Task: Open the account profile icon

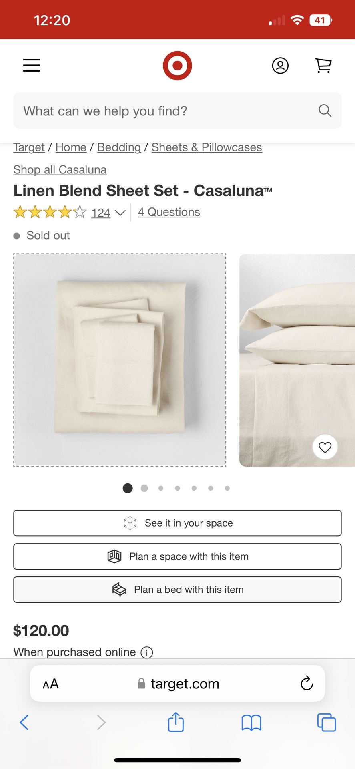Action: (x=280, y=65)
